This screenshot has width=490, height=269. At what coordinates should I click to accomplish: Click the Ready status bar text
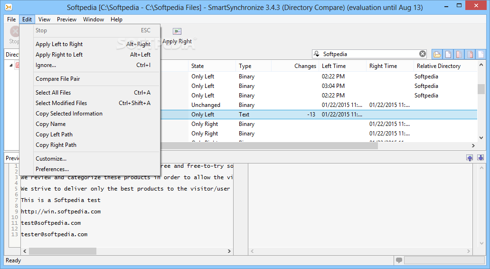click(x=13, y=260)
